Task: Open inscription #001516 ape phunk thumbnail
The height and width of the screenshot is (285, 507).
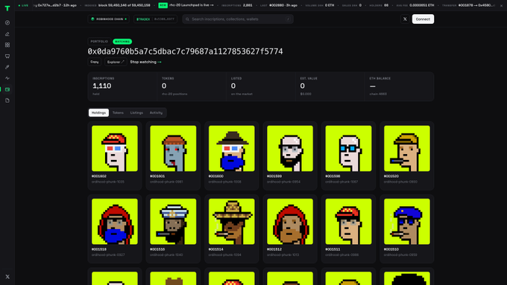Action: pyautogui.click(x=173, y=222)
